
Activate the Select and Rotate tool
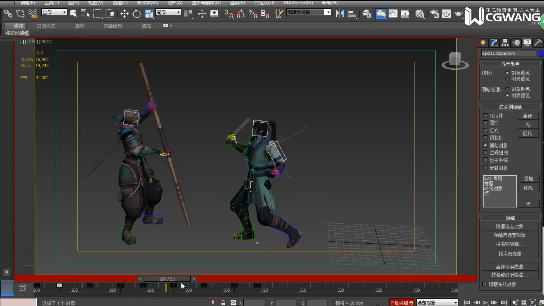137,14
